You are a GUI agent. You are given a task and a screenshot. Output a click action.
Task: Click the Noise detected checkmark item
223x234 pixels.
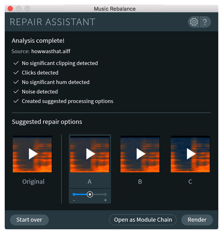click(x=35, y=92)
